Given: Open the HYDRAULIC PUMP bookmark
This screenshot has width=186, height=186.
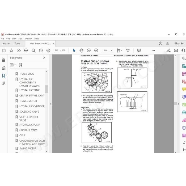Looking at the screenshot, I should click(30, 125).
